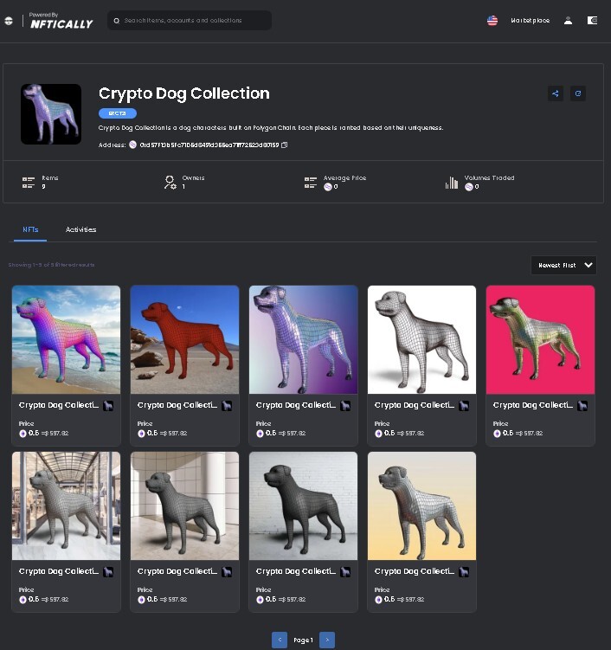Open the wallet icon in top bar
Screen dimensions: 611x650
592,20
